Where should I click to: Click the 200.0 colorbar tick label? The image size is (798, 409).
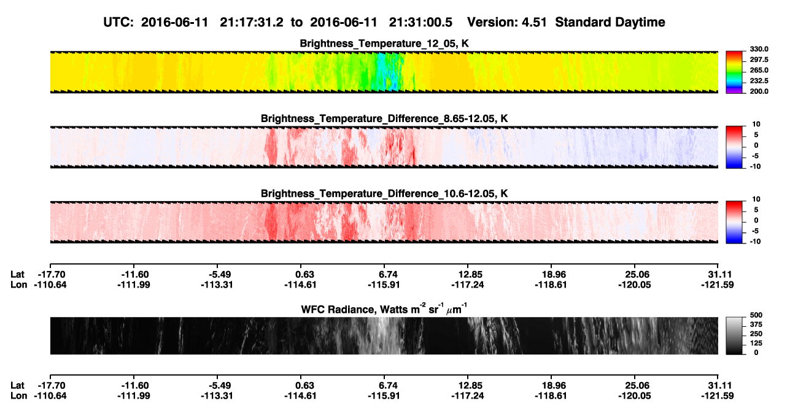(759, 91)
